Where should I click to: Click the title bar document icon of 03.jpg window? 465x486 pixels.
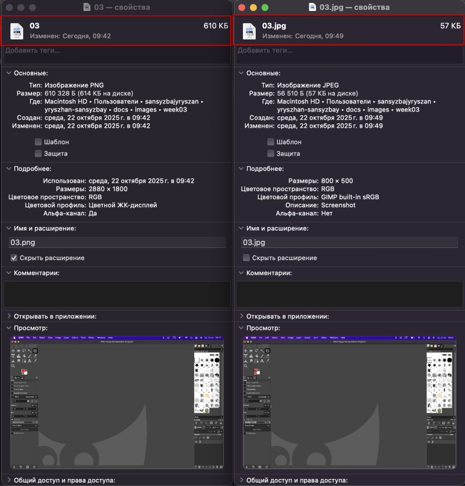tap(313, 8)
